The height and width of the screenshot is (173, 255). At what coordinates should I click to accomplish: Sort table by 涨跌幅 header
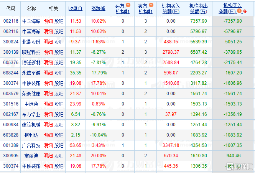click(x=99, y=8)
